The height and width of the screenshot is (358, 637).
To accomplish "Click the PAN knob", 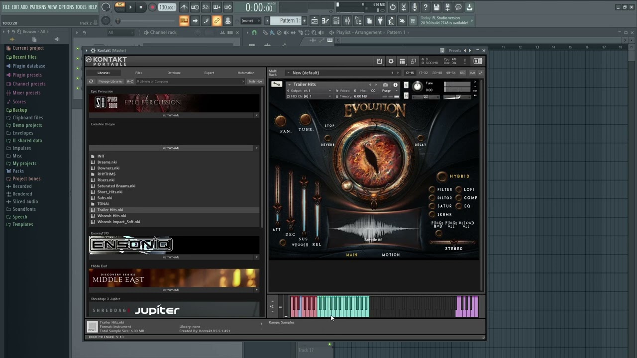I will [x=280, y=121].
